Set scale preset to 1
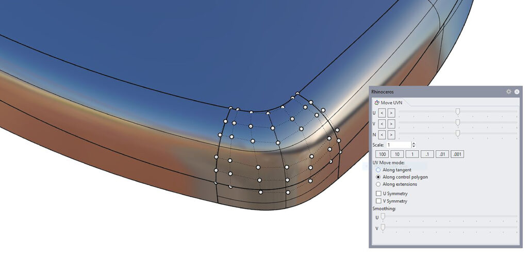Screen dimensions: 528x255 tap(412, 154)
